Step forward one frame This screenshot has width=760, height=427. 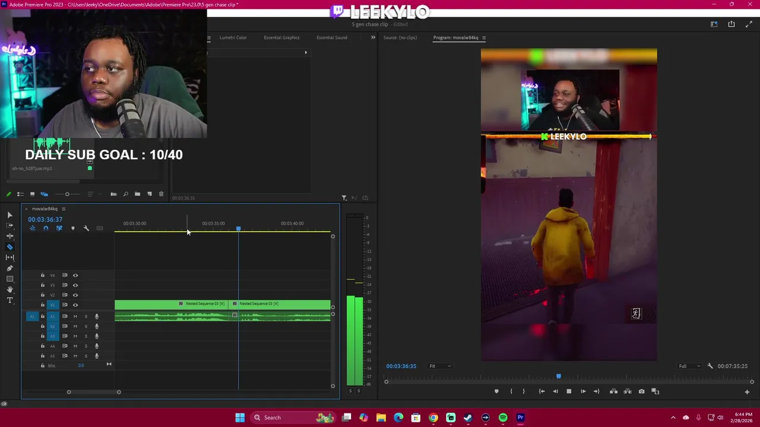coord(582,391)
